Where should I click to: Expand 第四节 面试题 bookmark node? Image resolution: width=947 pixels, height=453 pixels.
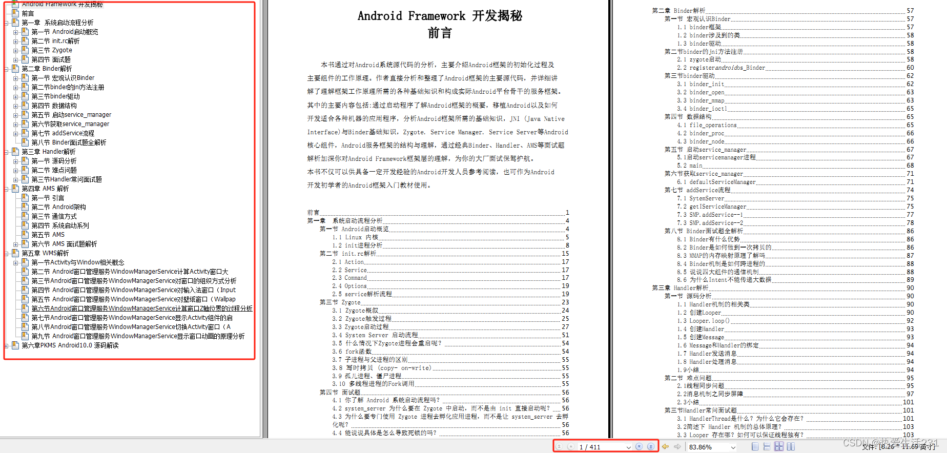click(x=16, y=60)
